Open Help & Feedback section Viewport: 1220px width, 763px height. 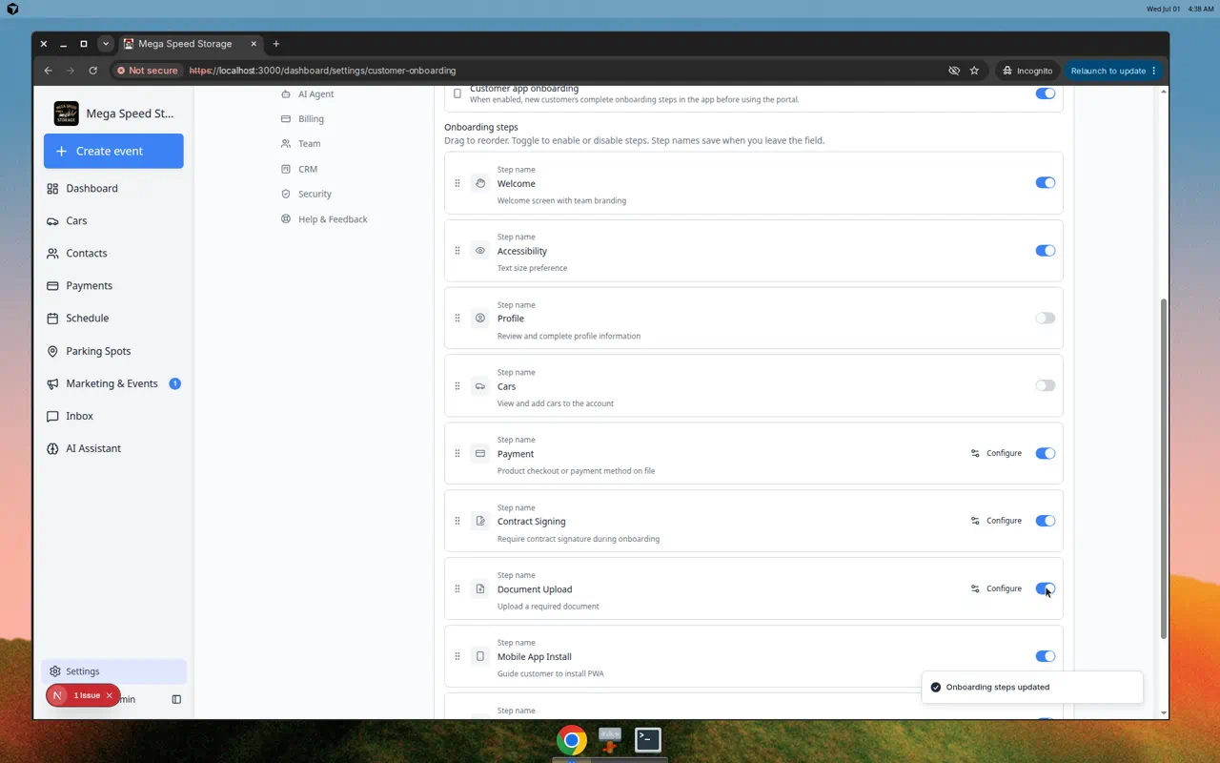click(x=325, y=219)
